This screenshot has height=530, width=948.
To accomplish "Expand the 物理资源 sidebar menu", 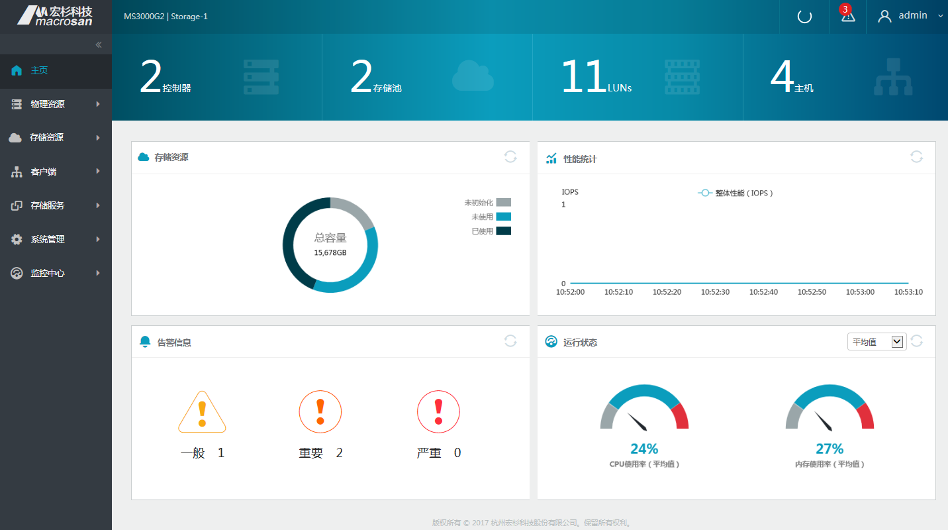I will [56, 104].
